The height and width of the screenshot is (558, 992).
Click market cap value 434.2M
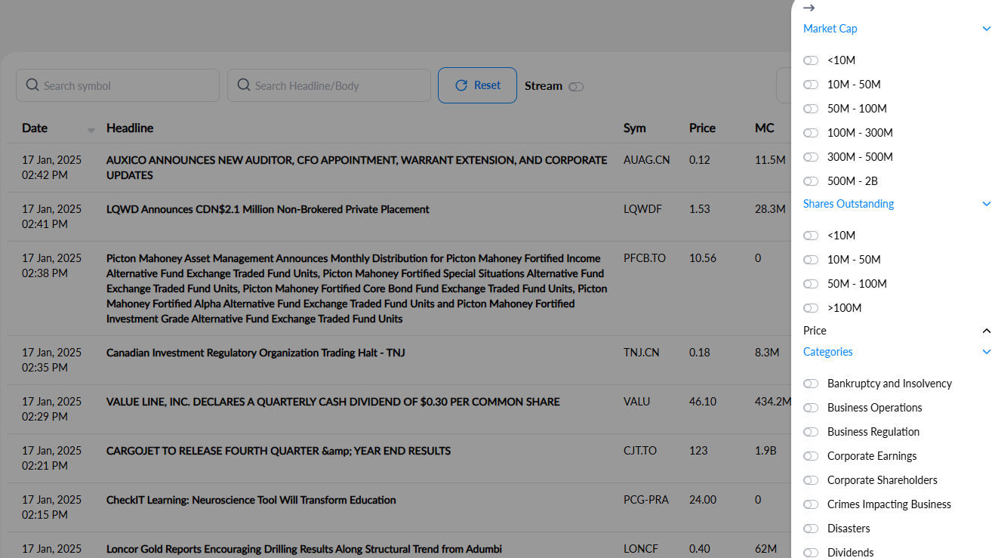(x=773, y=402)
